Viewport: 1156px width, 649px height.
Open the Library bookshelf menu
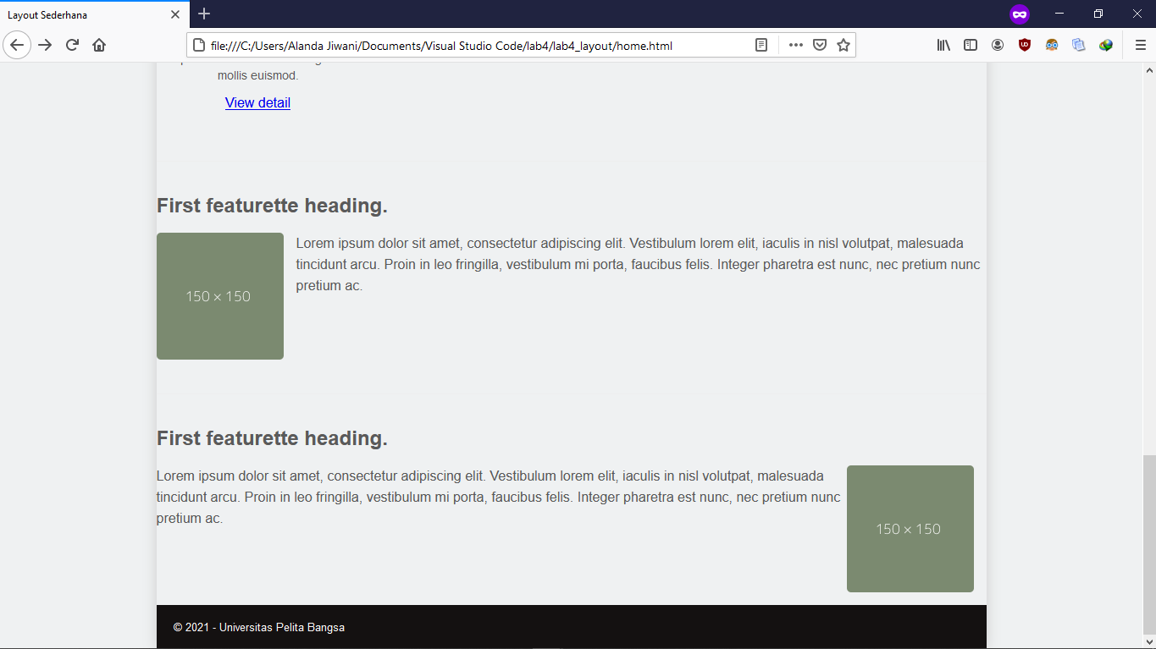(943, 46)
